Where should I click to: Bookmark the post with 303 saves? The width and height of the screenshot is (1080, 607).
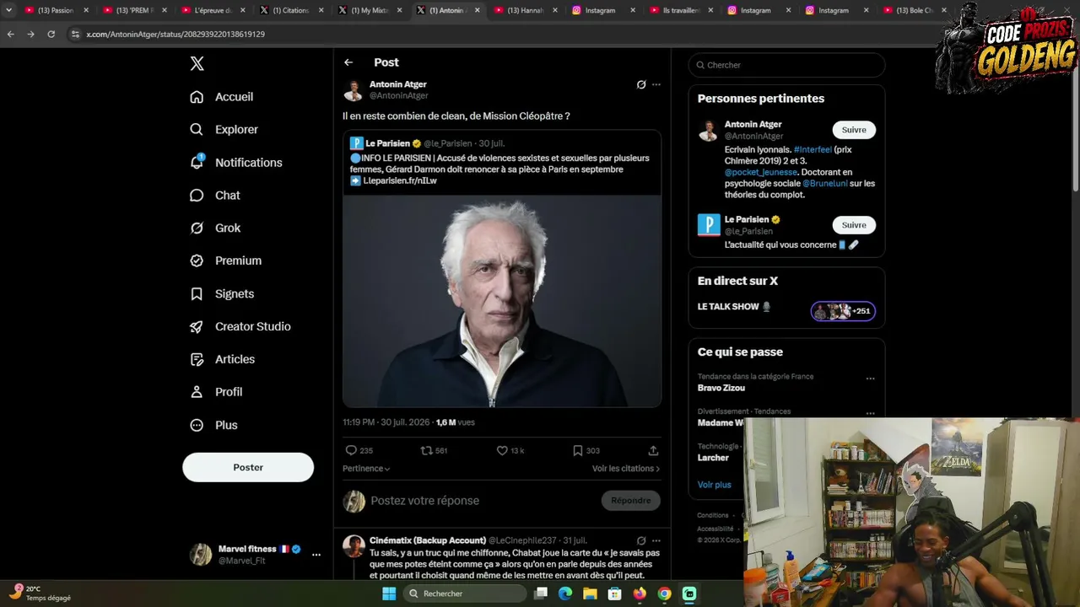pyautogui.click(x=578, y=450)
